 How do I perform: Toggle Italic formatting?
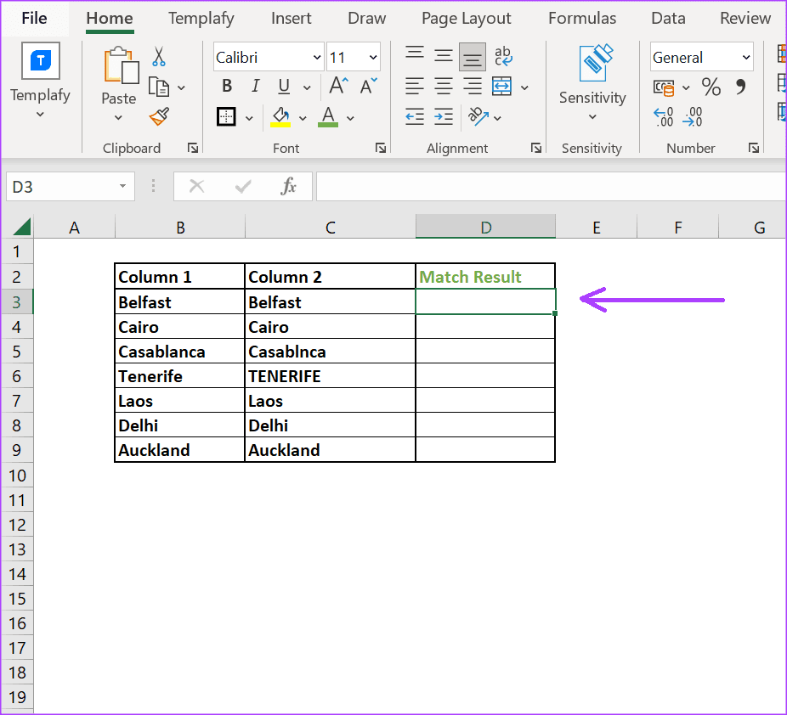256,87
